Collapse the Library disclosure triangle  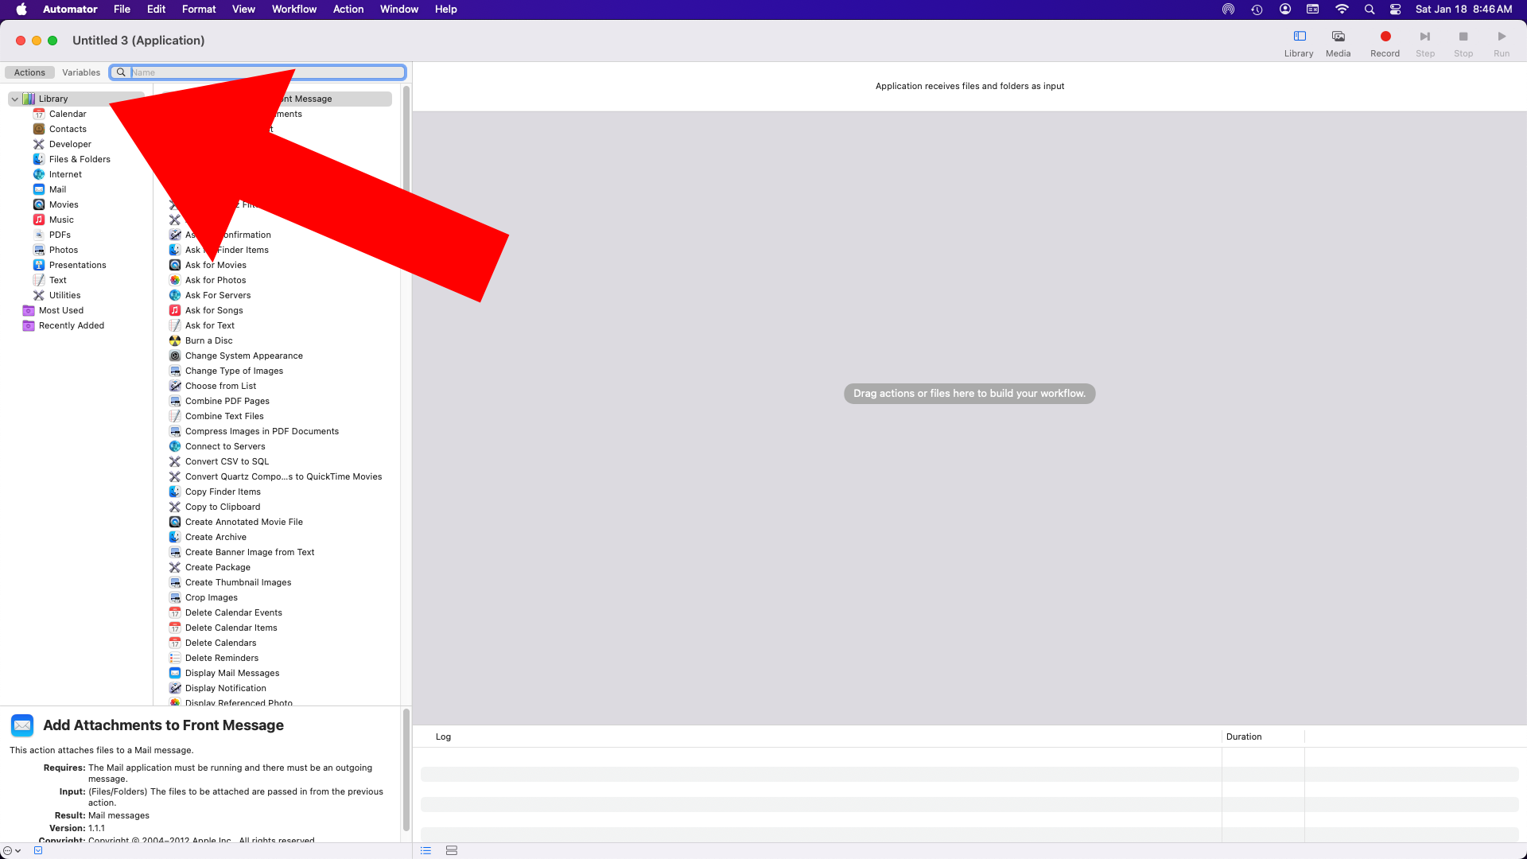[14, 99]
